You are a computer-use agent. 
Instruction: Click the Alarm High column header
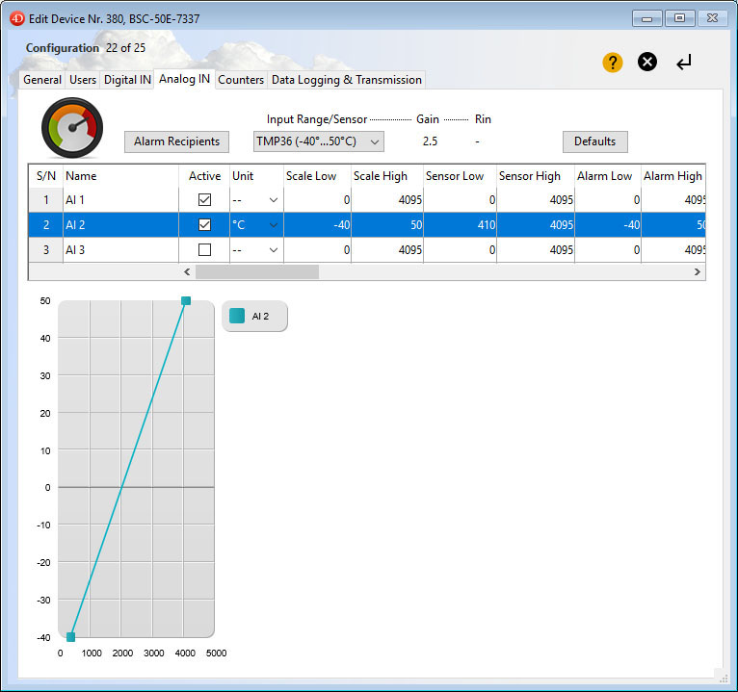tap(673, 176)
